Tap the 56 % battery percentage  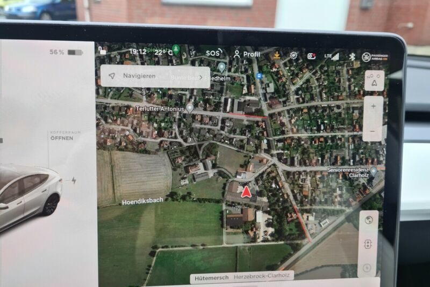click(x=57, y=52)
